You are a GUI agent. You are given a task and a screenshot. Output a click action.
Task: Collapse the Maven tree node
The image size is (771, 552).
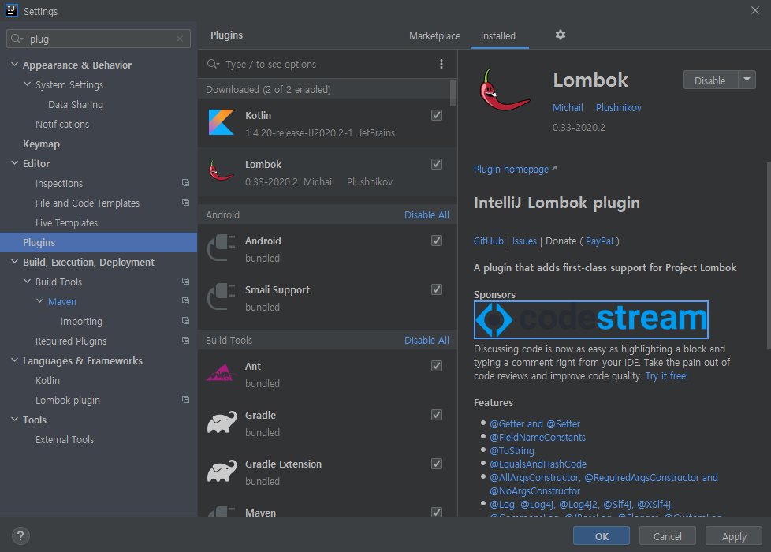pos(40,301)
